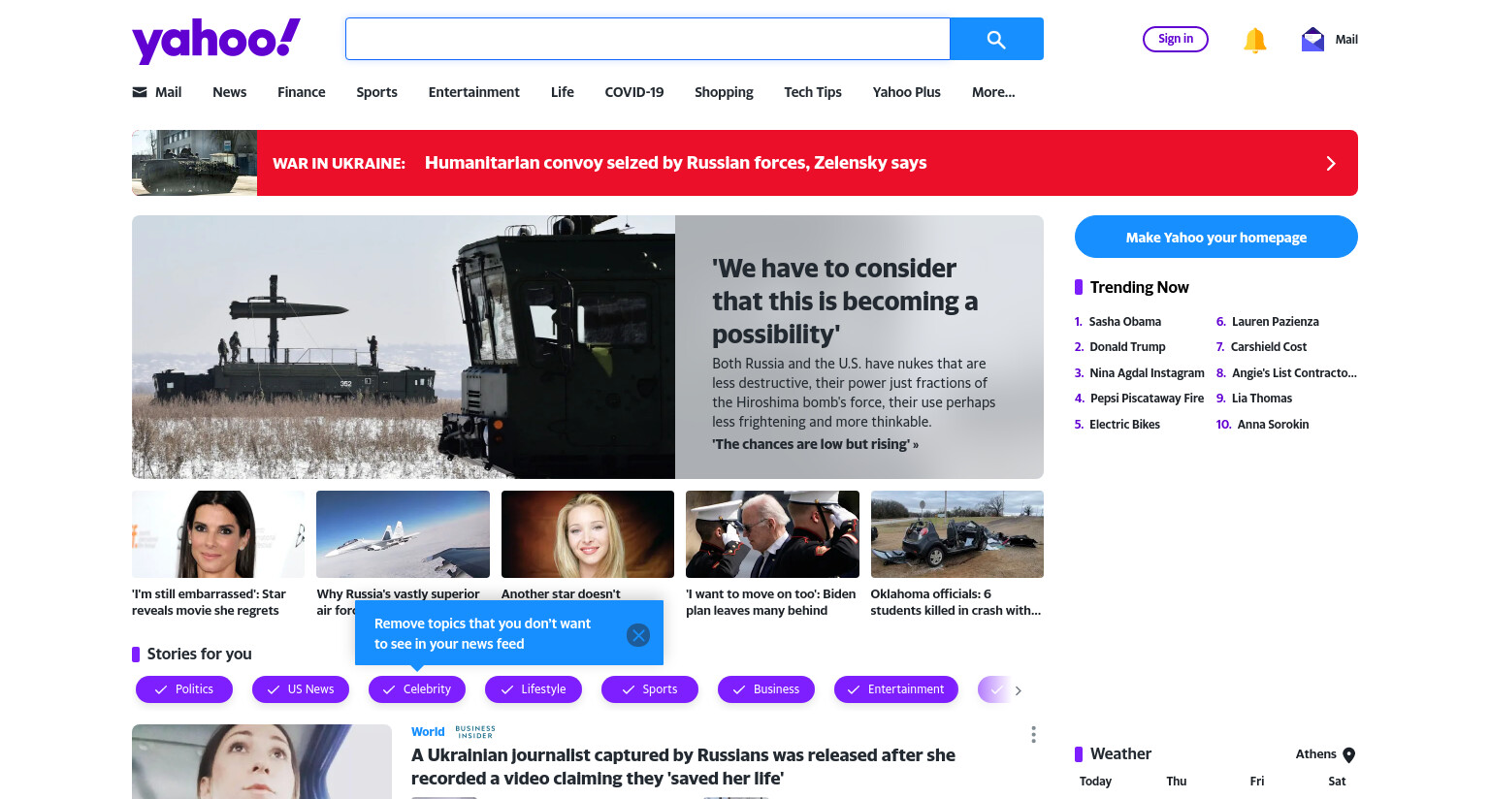Open trending topic Electric Bikes

coord(1124,425)
